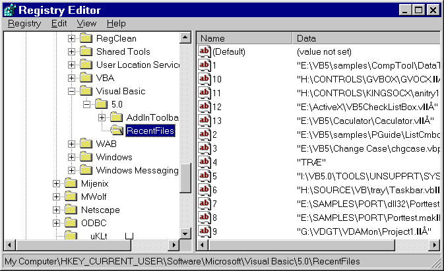Expand the Windows Messaging key
The image size is (444, 271).
(x=71, y=170)
